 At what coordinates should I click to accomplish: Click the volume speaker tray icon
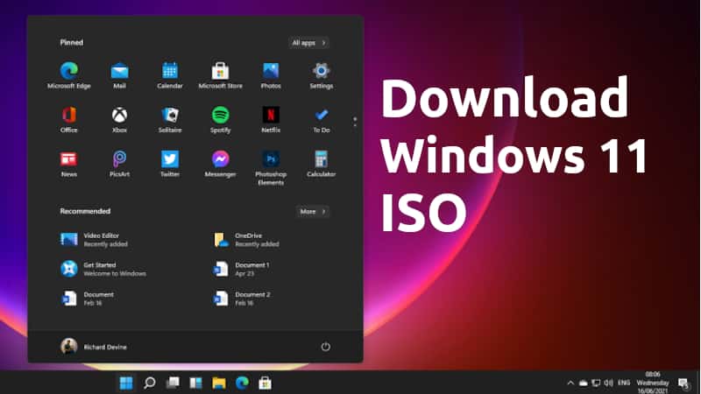[608, 383]
